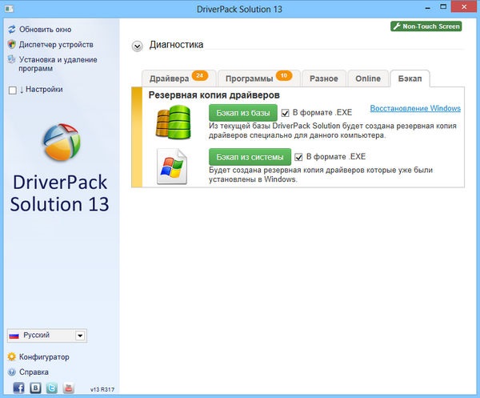Click the green database stack icon
Screen dimensions: 480x398
click(x=174, y=123)
